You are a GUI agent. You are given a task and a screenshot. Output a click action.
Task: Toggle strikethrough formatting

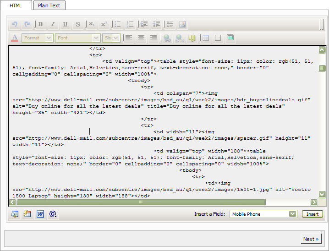pyautogui.click(x=78, y=24)
